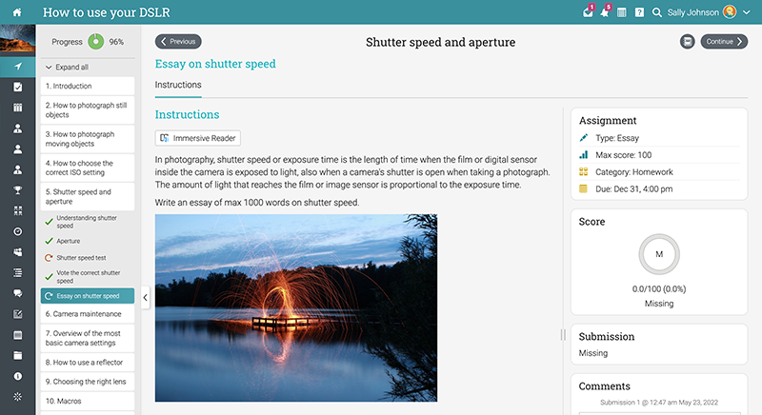
Task: Open the clock icon in sidebar
Action: (x=17, y=231)
